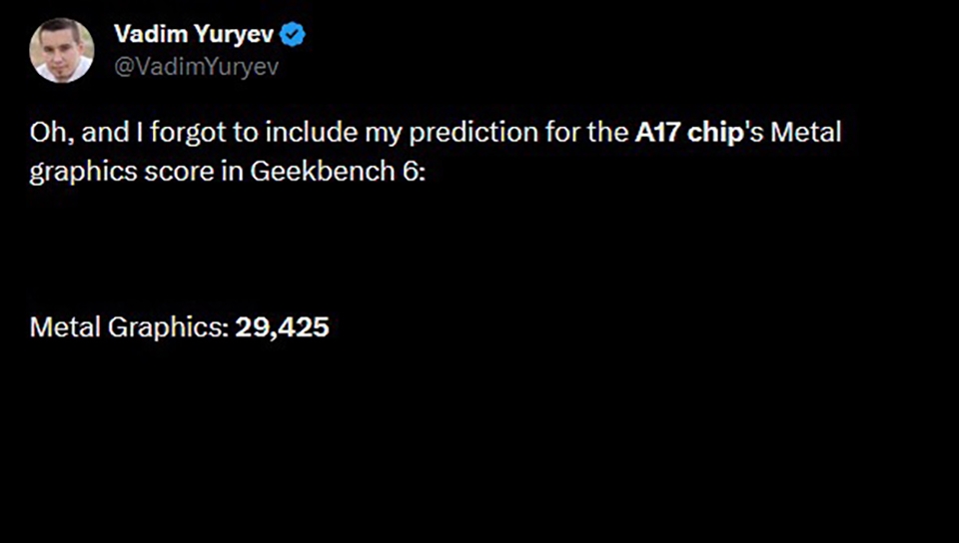Open the @VadimYuryev handle link
Image resolution: width=959 pixels, height=543 pixels.
[196, 67]
